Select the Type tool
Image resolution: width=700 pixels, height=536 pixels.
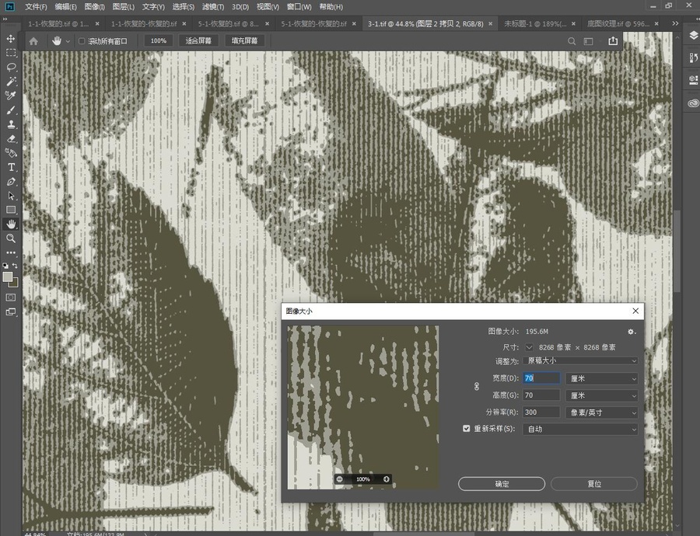pyautogui.click(x=11, y=167)
